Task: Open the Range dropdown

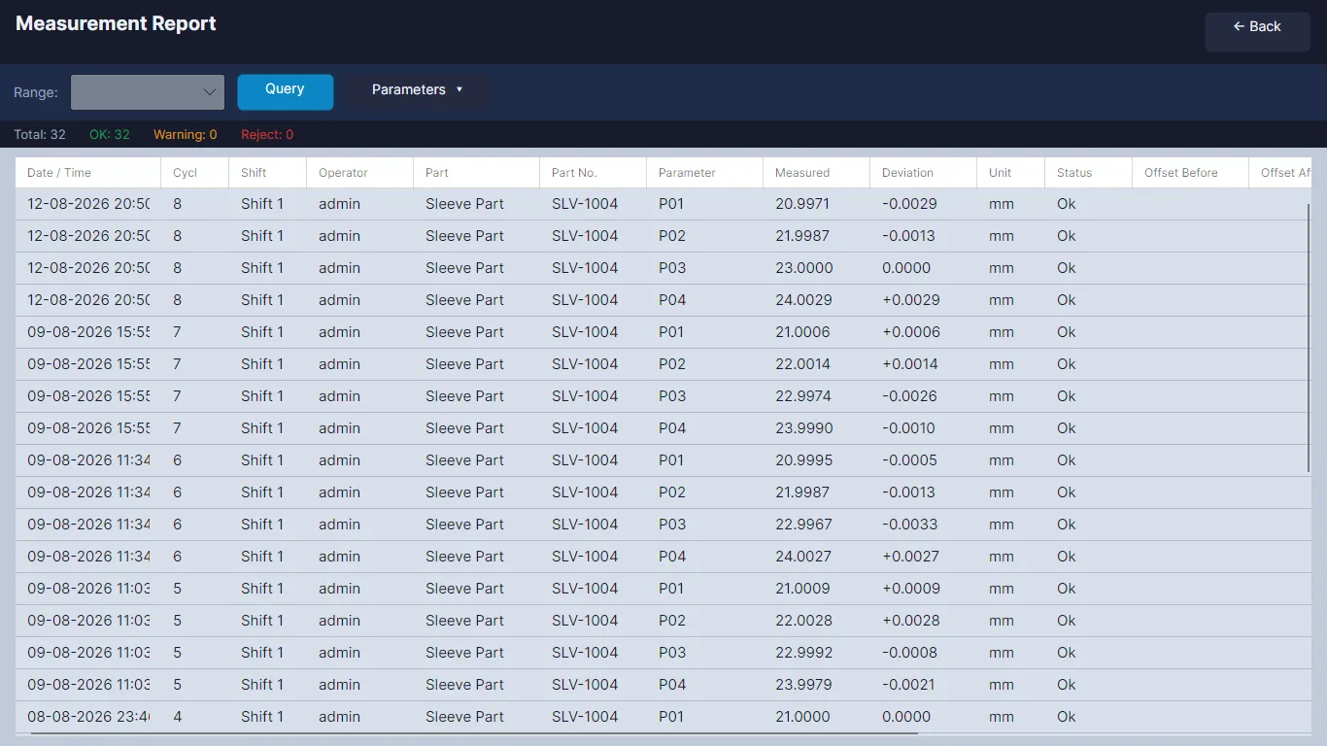Action: (x=148, y=92)
